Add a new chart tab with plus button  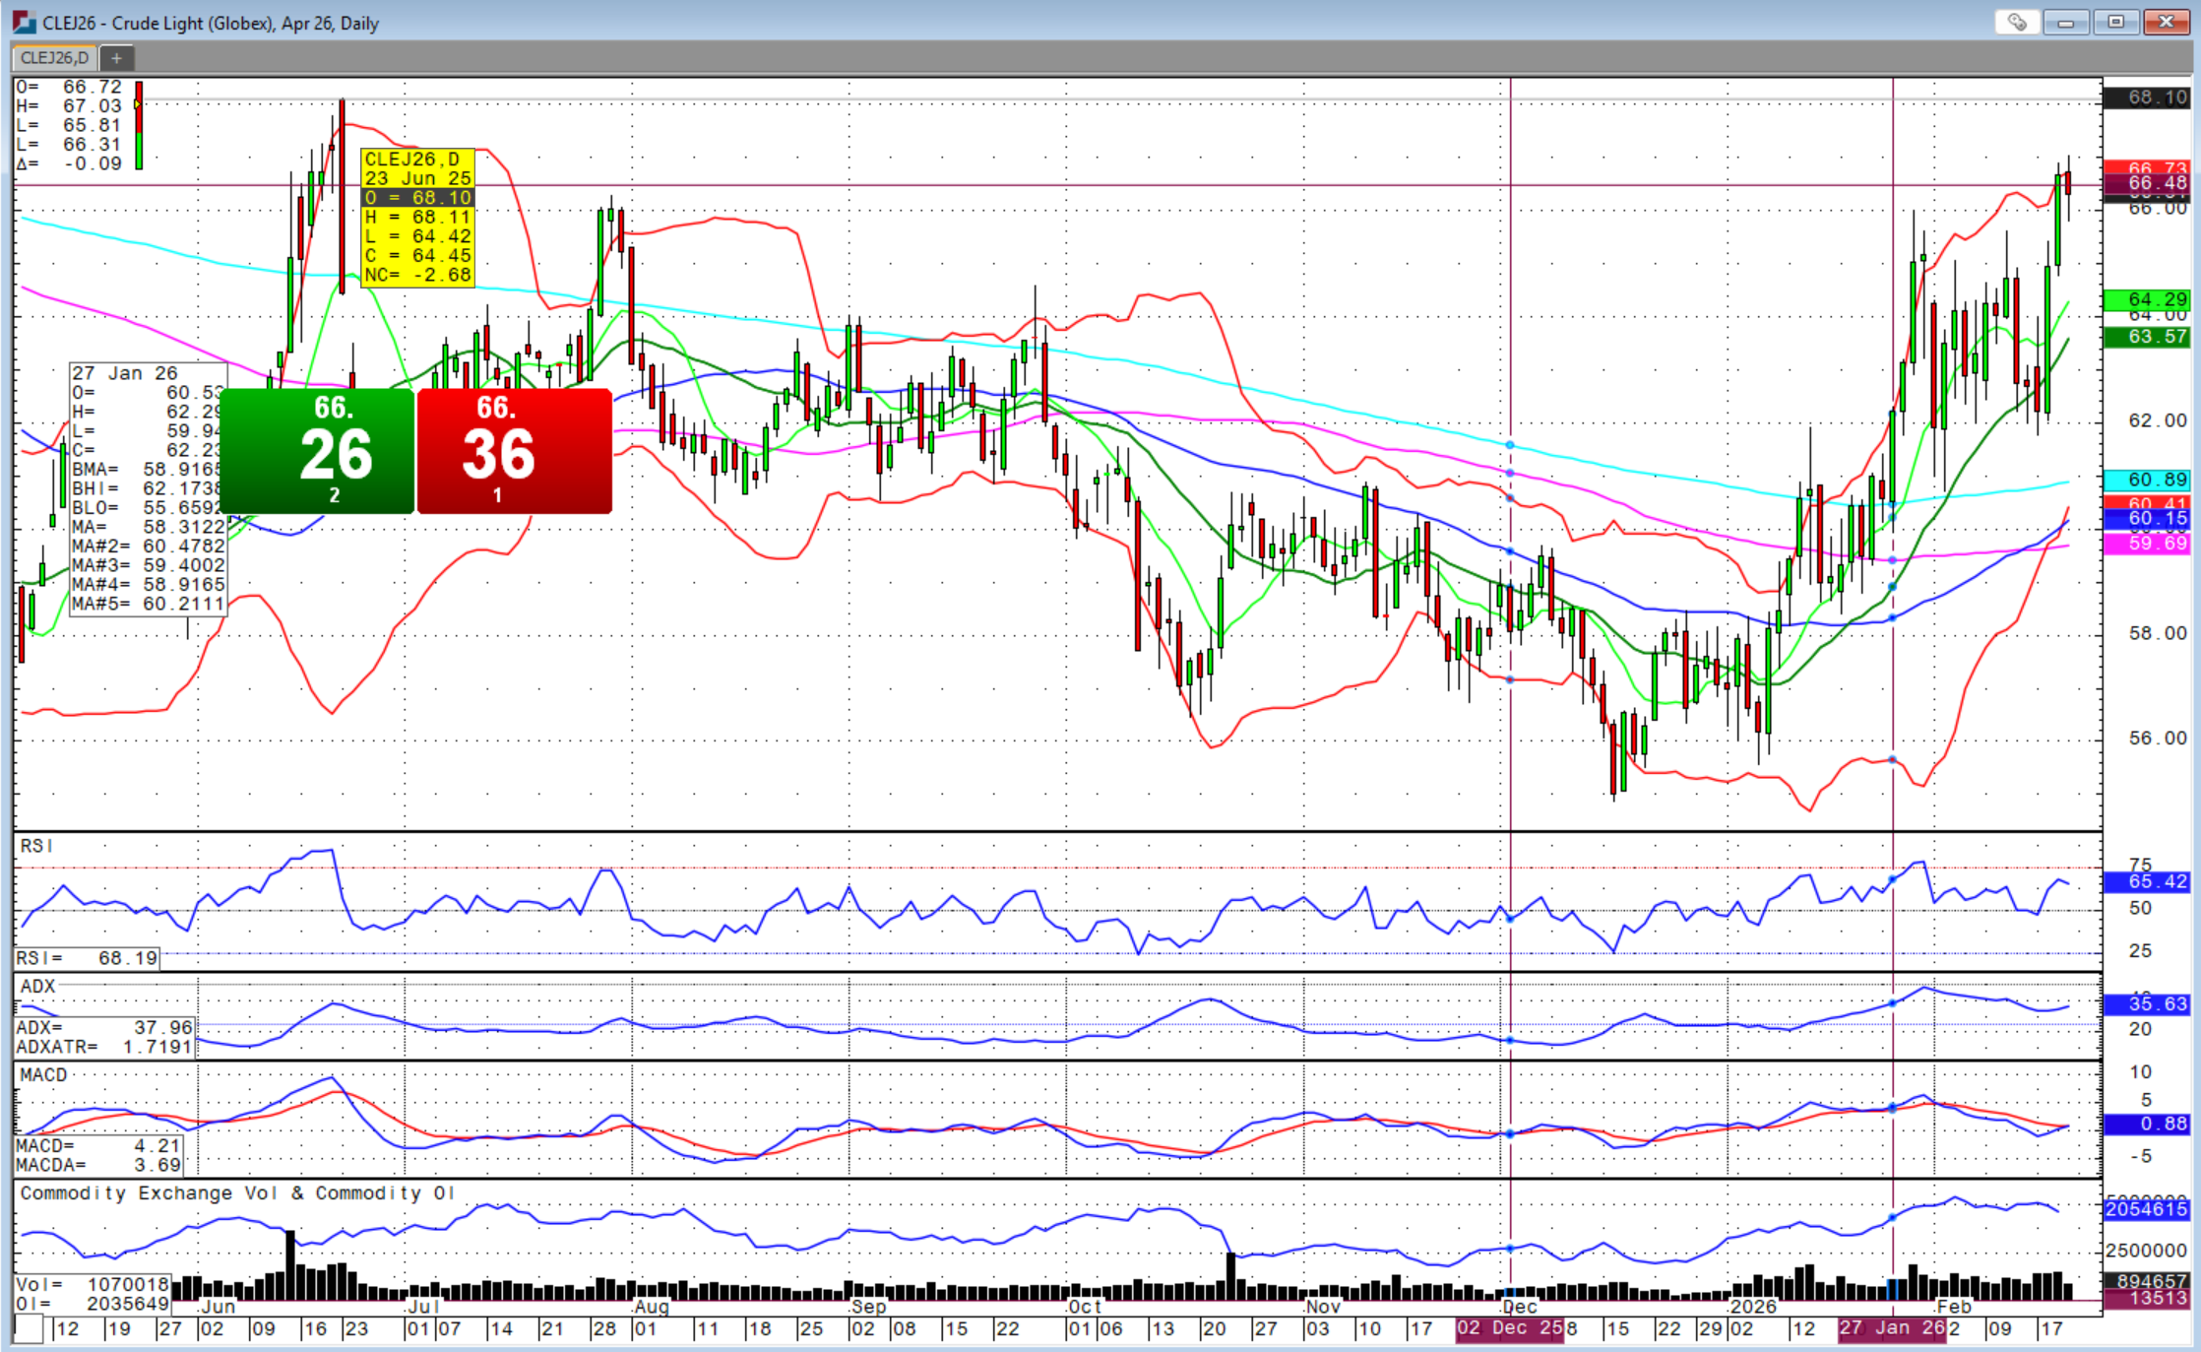(116, 58)
